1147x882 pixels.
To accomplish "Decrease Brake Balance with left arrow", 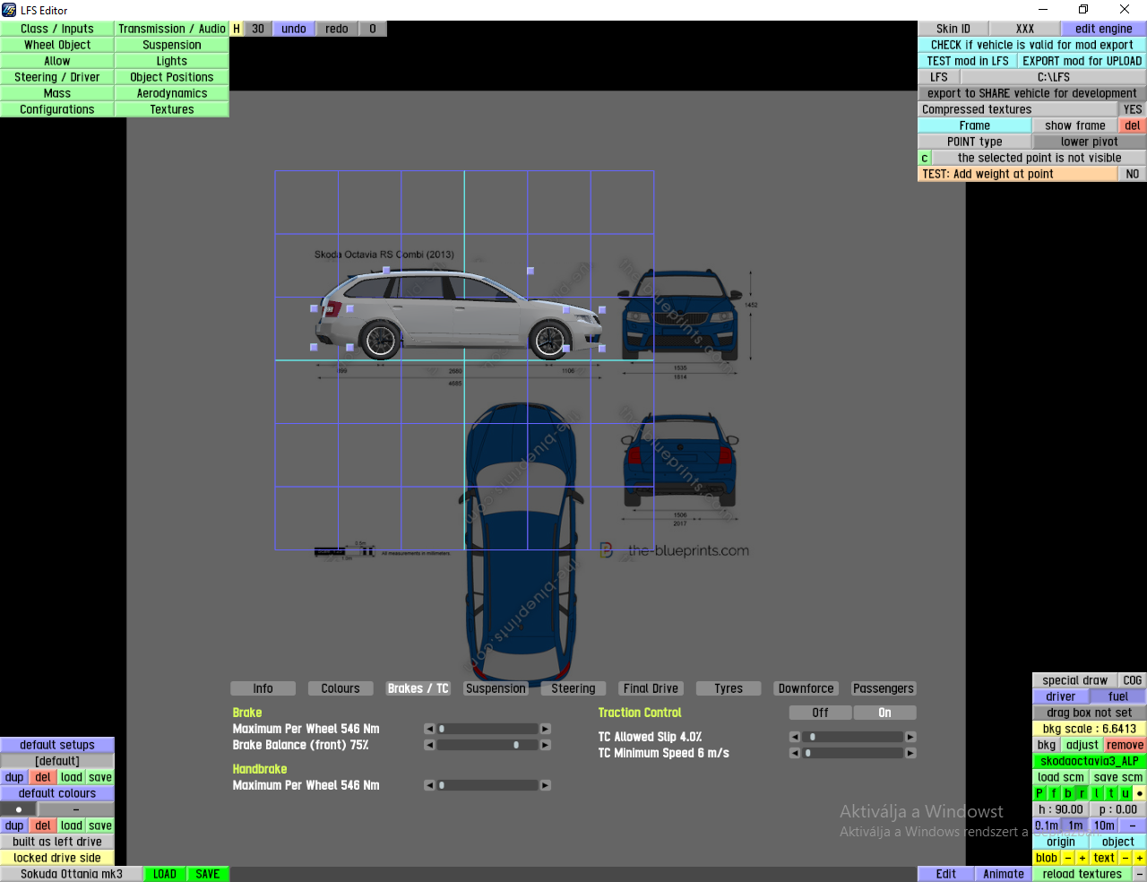I will pos(429,745).
